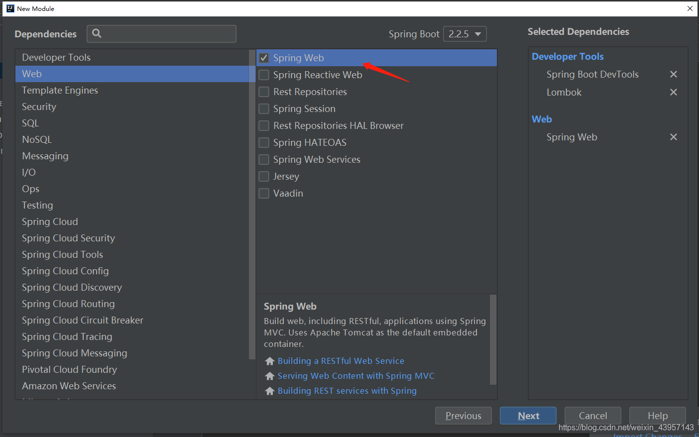Check the Spring Web Services checkbox
Image resolution: width=699 pixels, height=437 pixels.
coord(264,159)
